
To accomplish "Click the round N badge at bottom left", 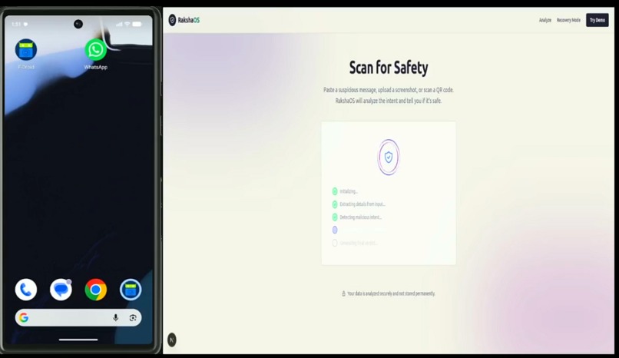I will [x=172, y=340].
